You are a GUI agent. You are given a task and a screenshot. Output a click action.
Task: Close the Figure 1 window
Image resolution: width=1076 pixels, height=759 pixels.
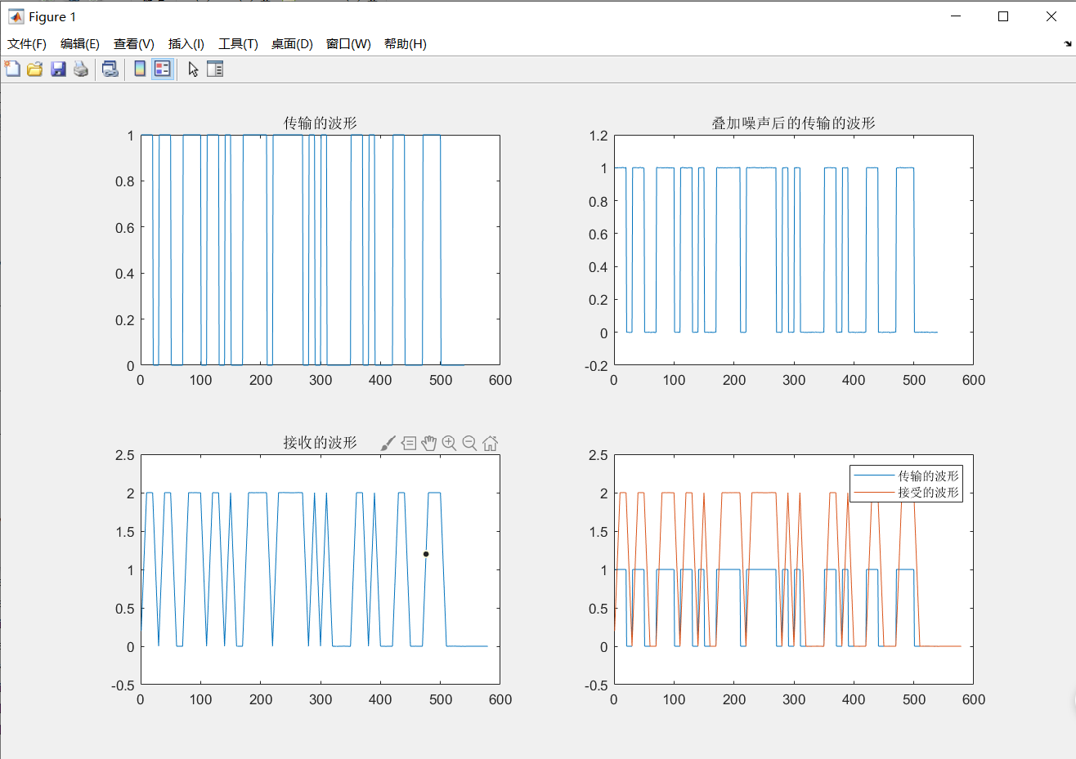coord(1051,16)
